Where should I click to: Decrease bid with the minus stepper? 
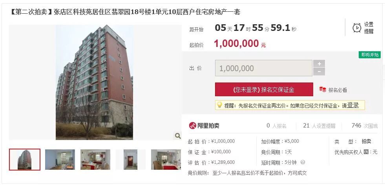tap(319, 72)
